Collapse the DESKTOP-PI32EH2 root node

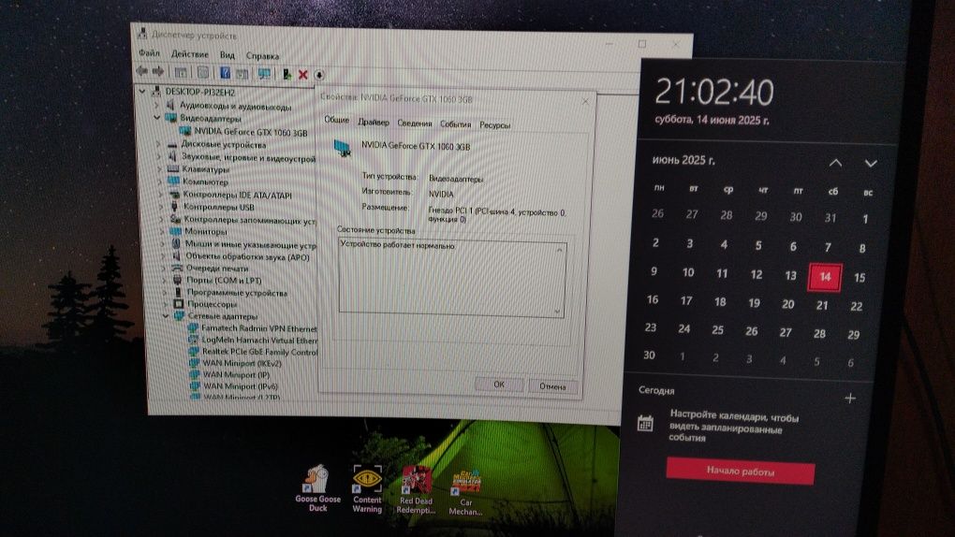142,92
